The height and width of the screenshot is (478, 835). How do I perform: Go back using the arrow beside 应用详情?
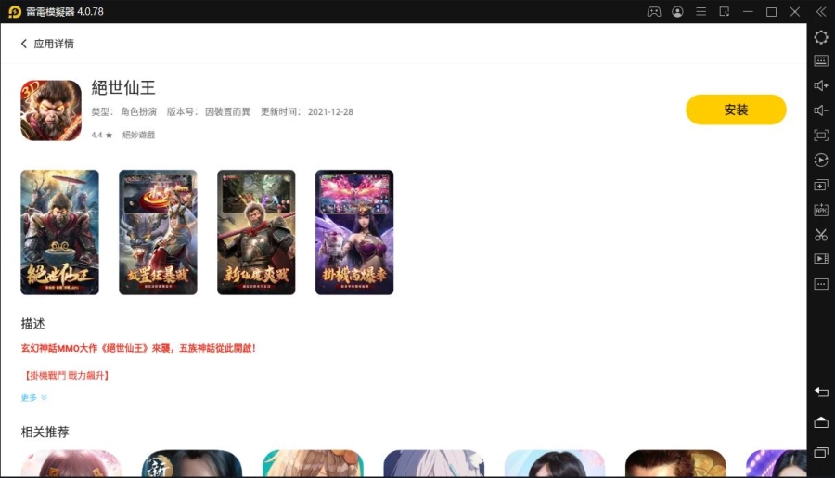coord(23,44)
